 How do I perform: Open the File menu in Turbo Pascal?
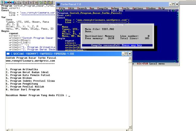62,8
